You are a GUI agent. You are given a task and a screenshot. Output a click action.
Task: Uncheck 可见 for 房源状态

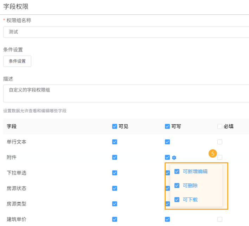[115, 188]
